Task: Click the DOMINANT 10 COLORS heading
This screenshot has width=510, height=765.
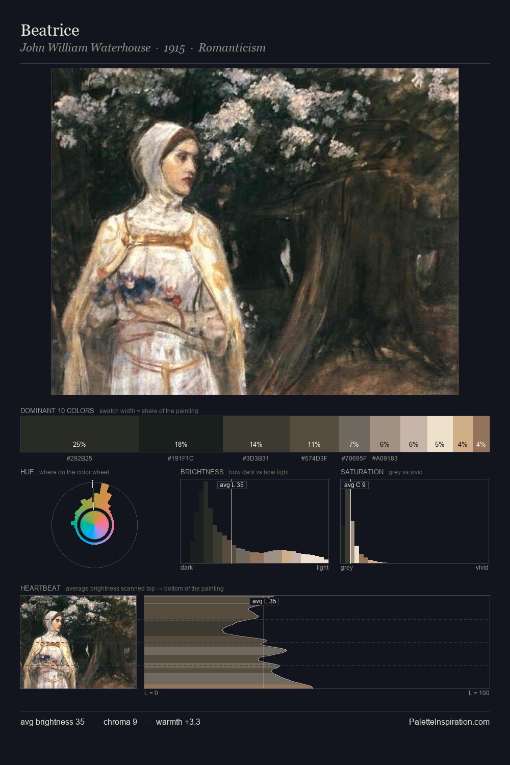Action: pos(57,411)
